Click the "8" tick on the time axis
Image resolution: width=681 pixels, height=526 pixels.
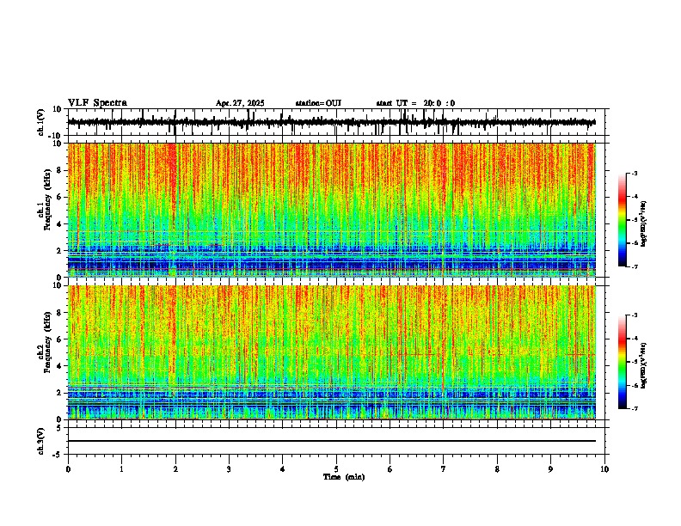pyautogui.click(x=497, y=469)
